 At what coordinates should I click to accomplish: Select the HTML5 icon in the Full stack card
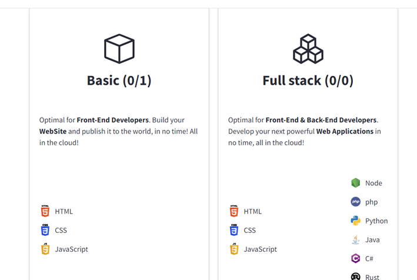click(x=234, y=211)
